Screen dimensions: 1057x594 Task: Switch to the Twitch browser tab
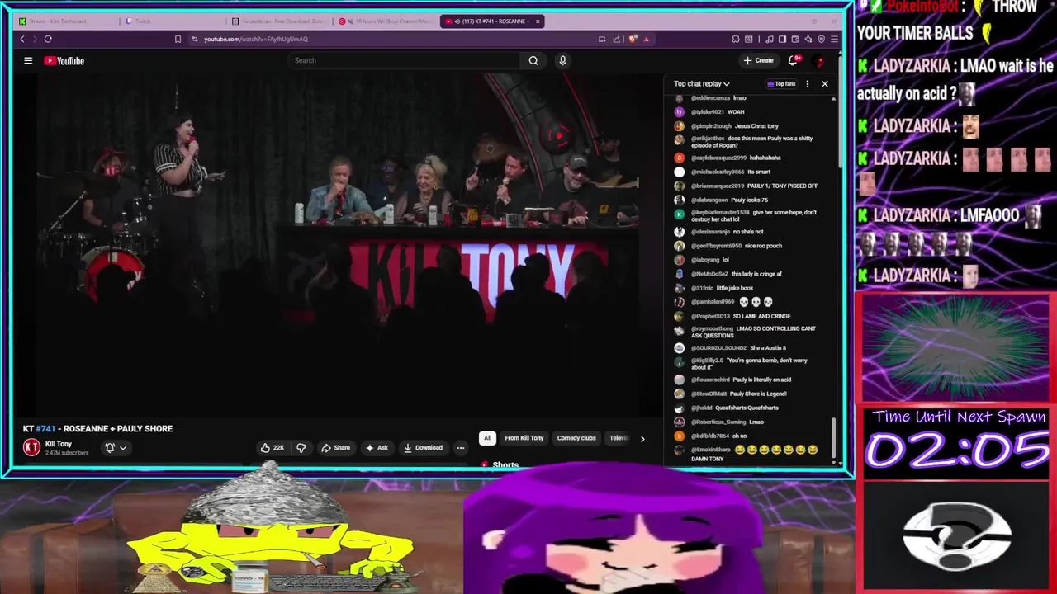click(x=173, y=21)
